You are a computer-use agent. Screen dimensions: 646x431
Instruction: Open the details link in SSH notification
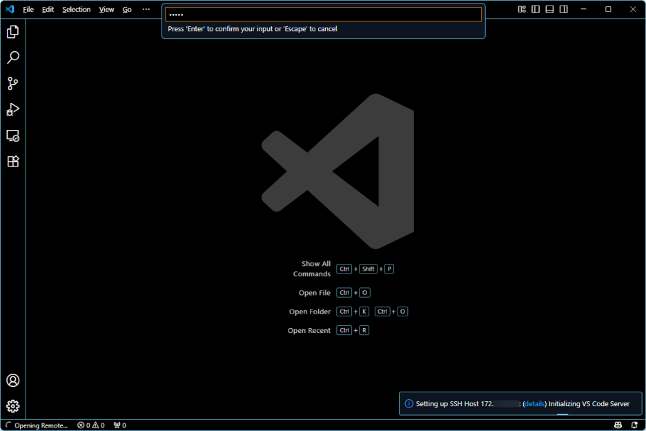(534, 404)
